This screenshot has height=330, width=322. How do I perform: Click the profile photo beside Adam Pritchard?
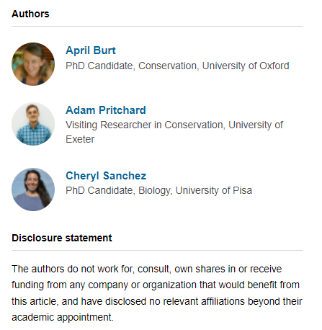[33, 124]
